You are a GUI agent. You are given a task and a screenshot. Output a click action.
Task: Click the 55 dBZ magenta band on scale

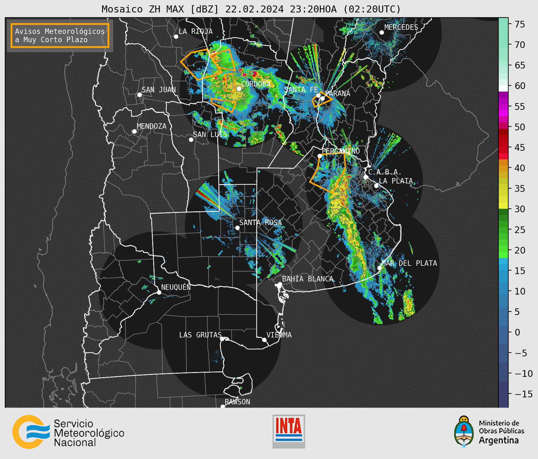(x=503, y=106)
